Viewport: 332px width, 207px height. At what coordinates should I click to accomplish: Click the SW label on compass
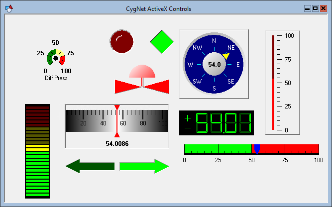(197, 82)
